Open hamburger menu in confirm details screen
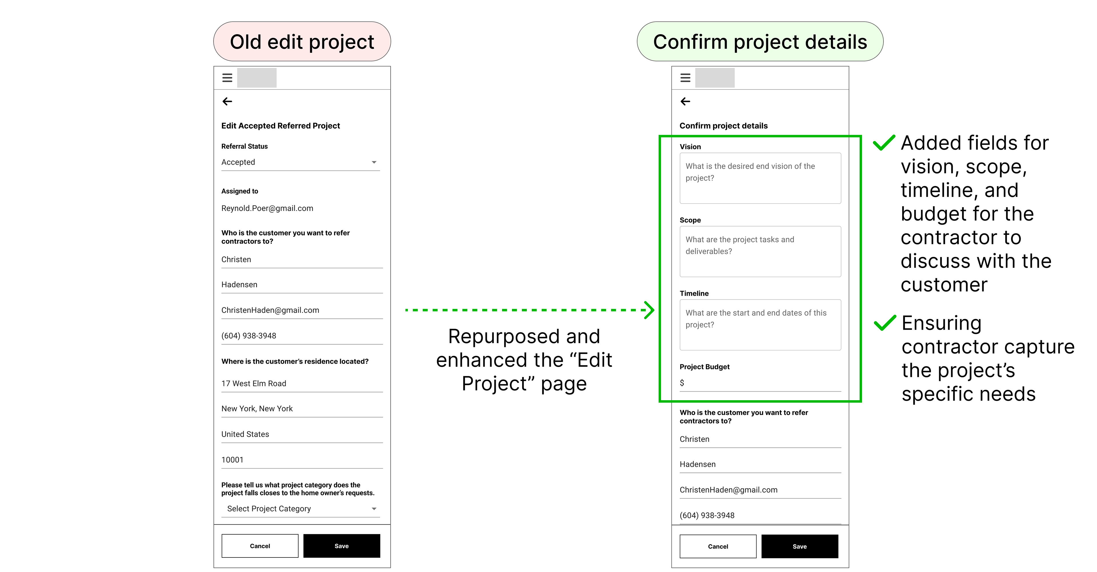The height and width of the screenshot is (572, 1097). [685, 78]
